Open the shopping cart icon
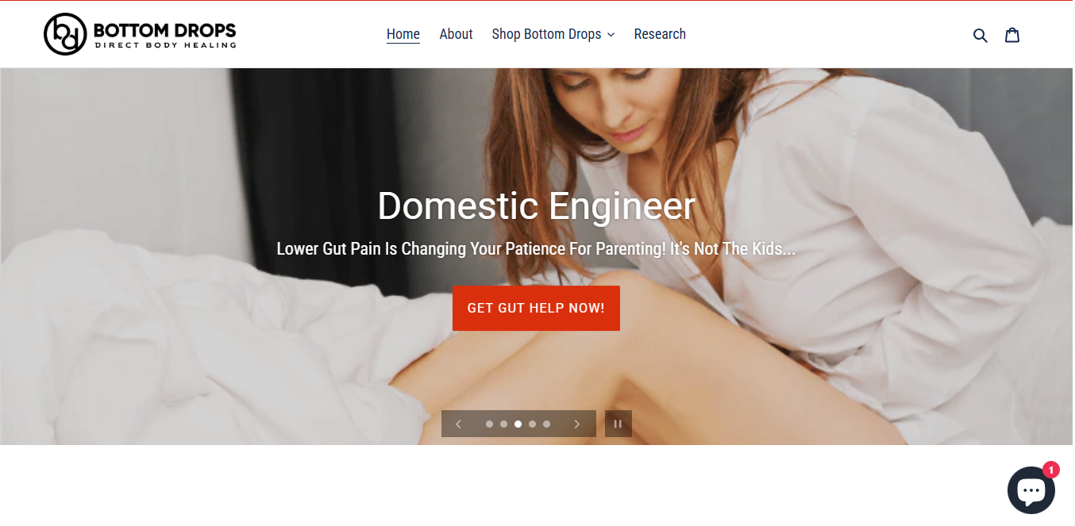1075x526 pixels. (x=1012, y=35)
